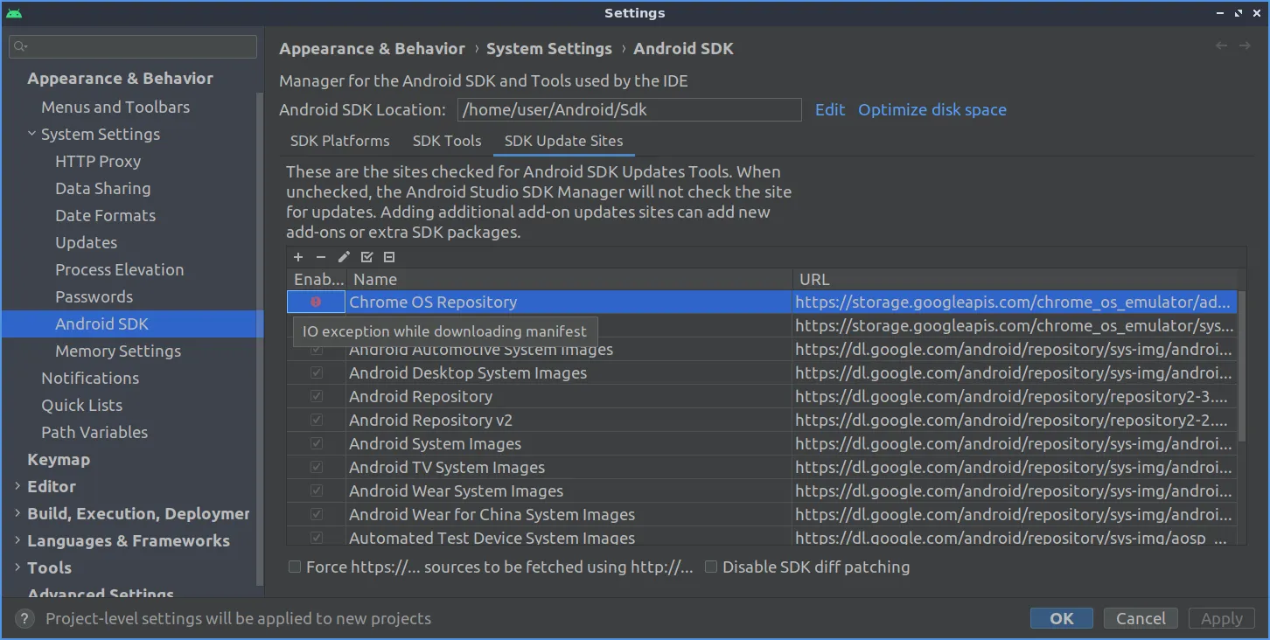Toggle the Android Repository v2 enabled checkbox
The image size is (1270, 640).
(x=316, y=420)
